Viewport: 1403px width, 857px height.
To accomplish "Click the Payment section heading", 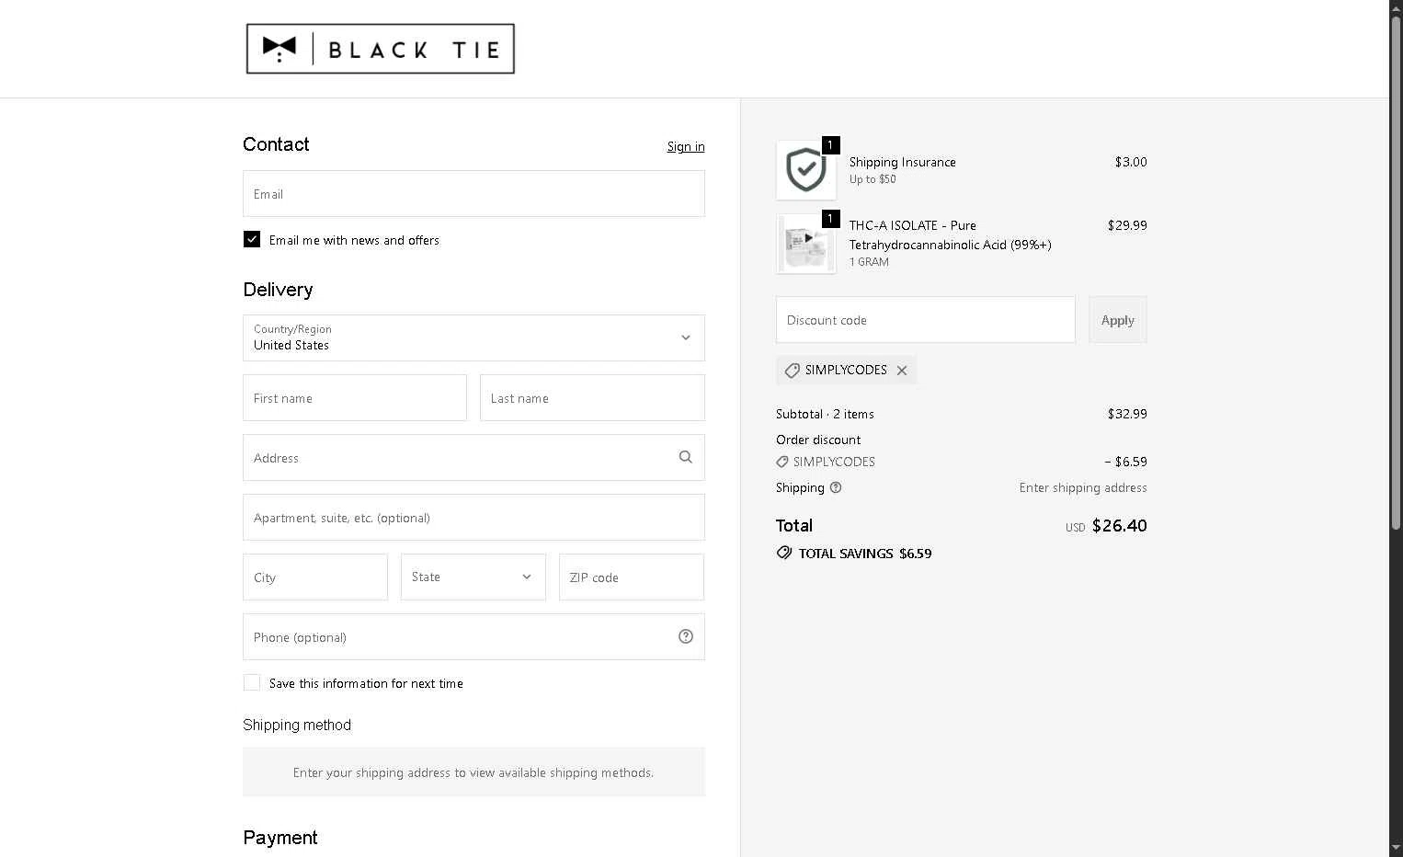I will coord(280,838).
